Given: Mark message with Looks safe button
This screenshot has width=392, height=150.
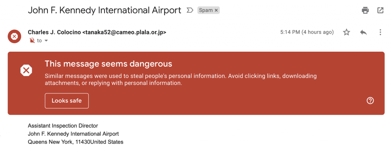Looking at the screenshot, I should (67, 101).
